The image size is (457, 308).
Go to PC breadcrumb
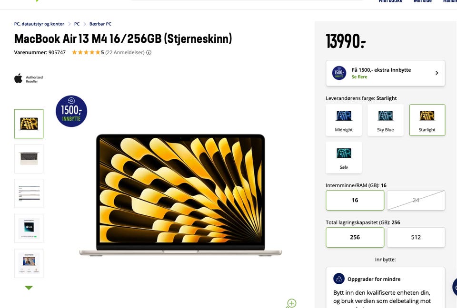[x=77, y=24]
